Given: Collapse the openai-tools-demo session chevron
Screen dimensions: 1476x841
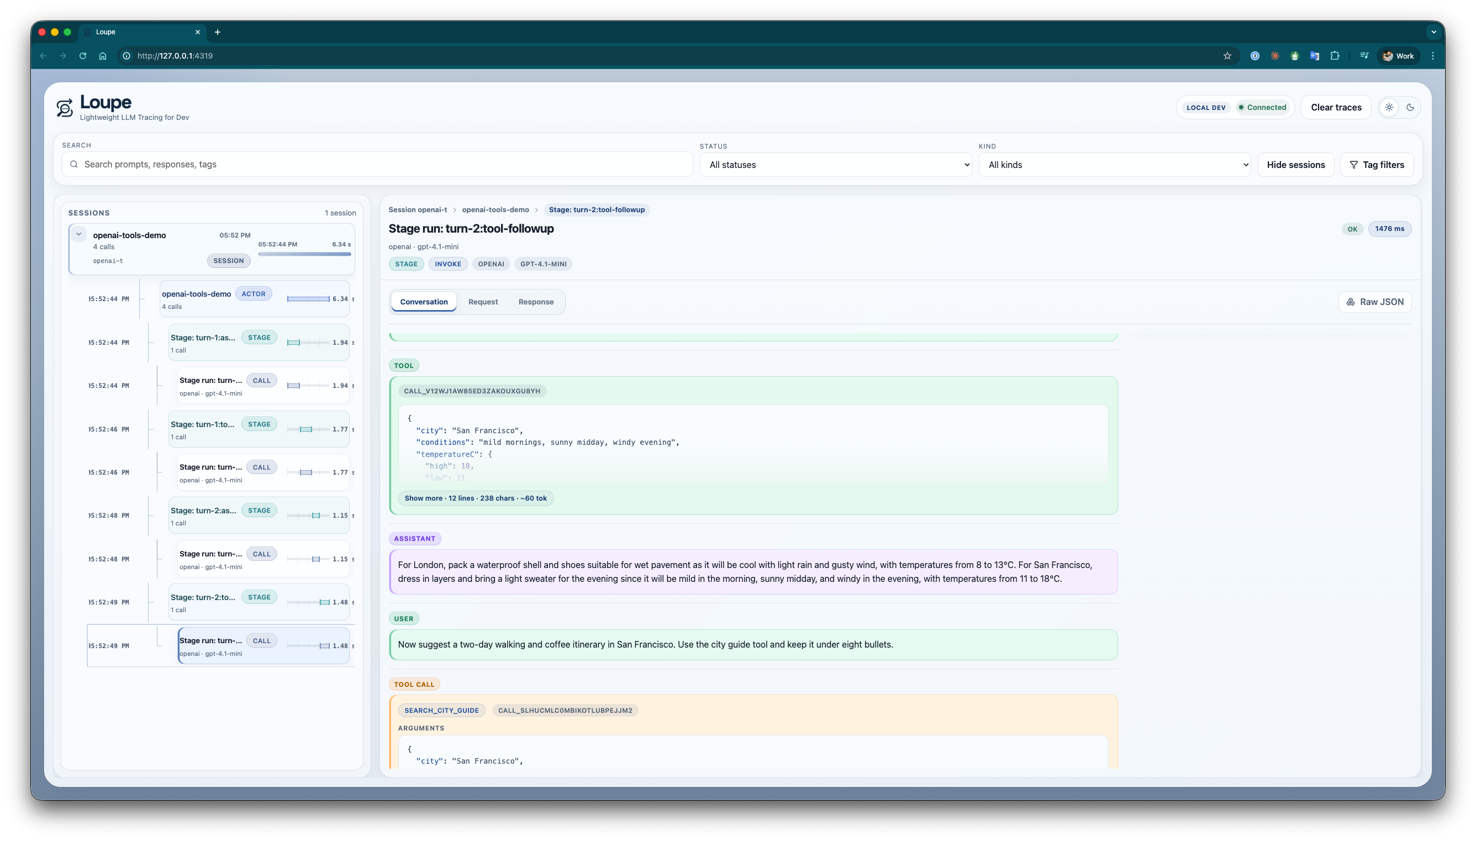Looking at the screenshot, I should pos(78,233).
